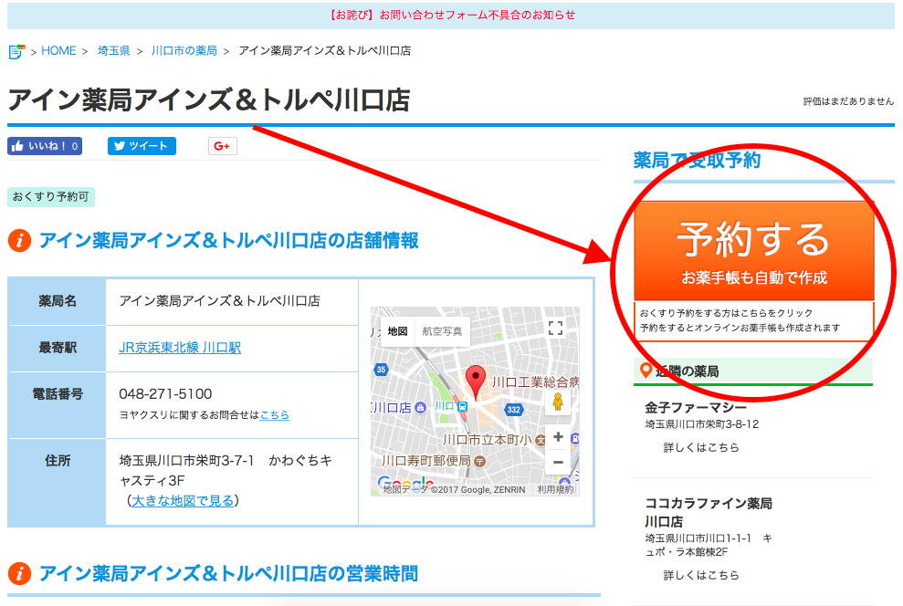Go to 埼玉県 breadcrumb link
903x606 pixels.
(113, 50)
